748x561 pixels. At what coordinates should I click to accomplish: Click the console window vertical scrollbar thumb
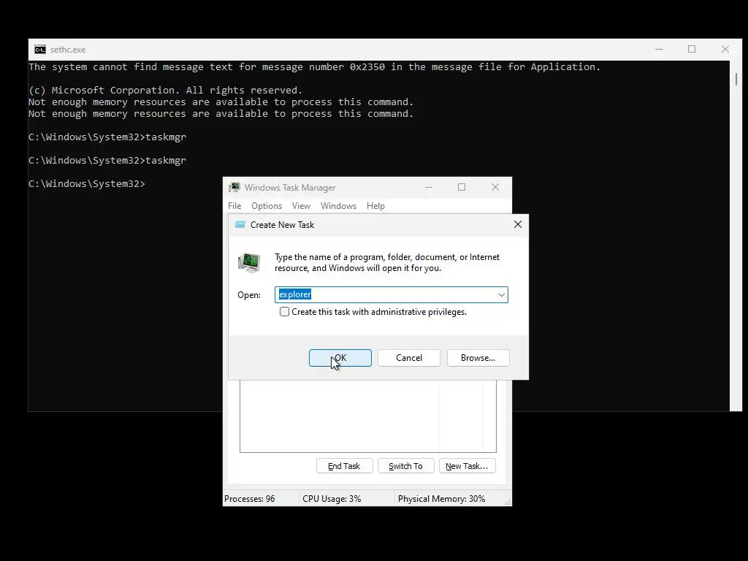736,79
